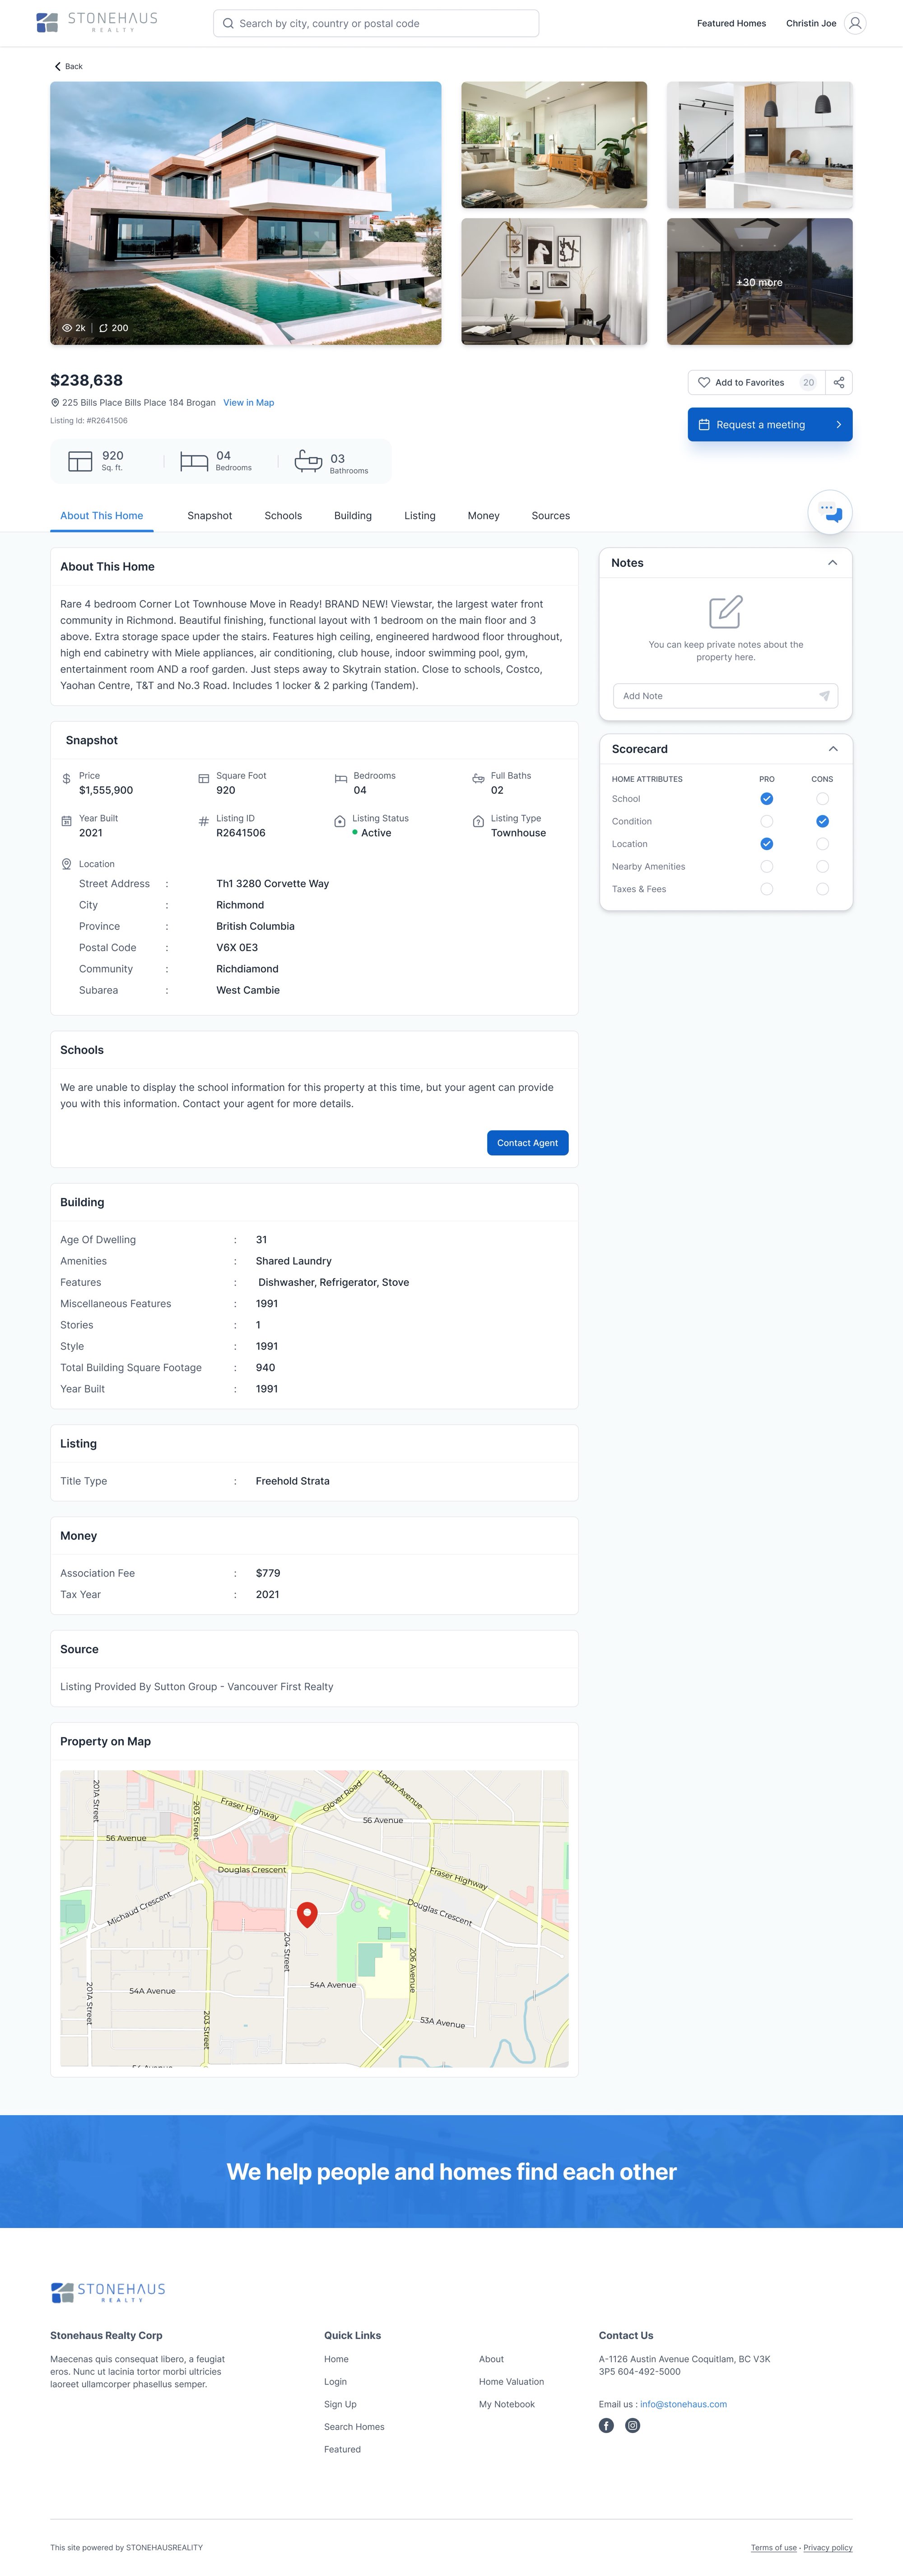Click info@stonehaus.com email link
903x2576 pixels.
click(x=684, y=2404)
